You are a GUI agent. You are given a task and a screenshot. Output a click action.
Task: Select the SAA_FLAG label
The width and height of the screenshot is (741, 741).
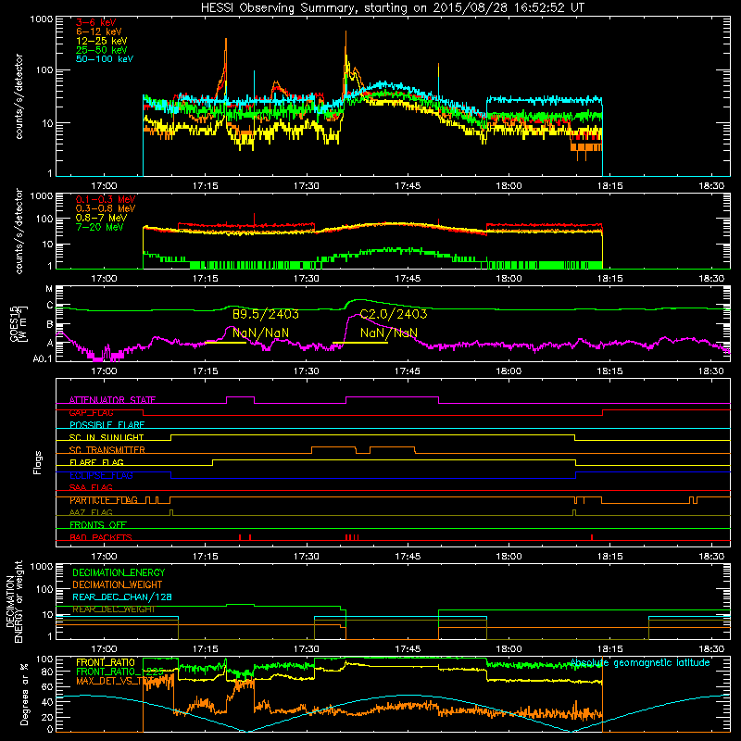click(x=91, y=487)
